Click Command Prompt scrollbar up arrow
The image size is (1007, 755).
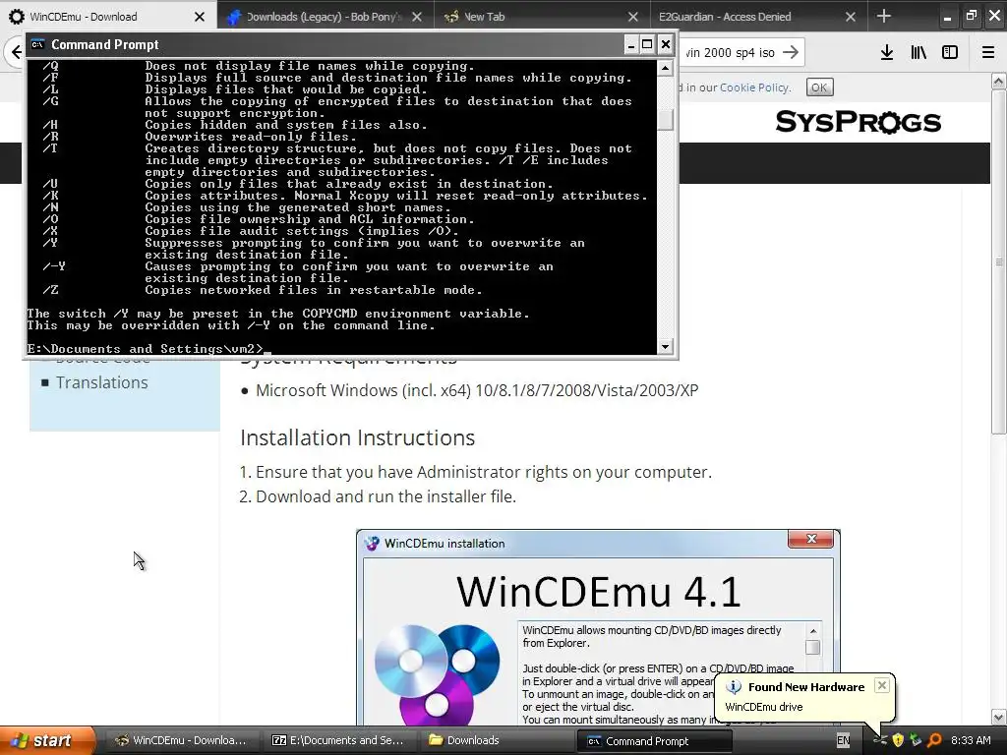(666, 68)
